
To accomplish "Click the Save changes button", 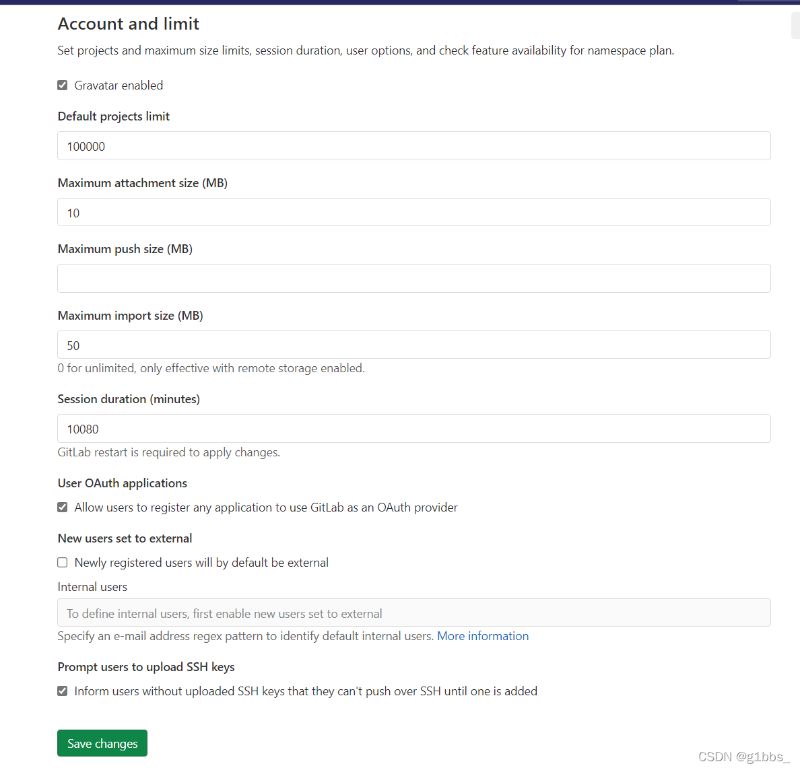I will [102, 743].
